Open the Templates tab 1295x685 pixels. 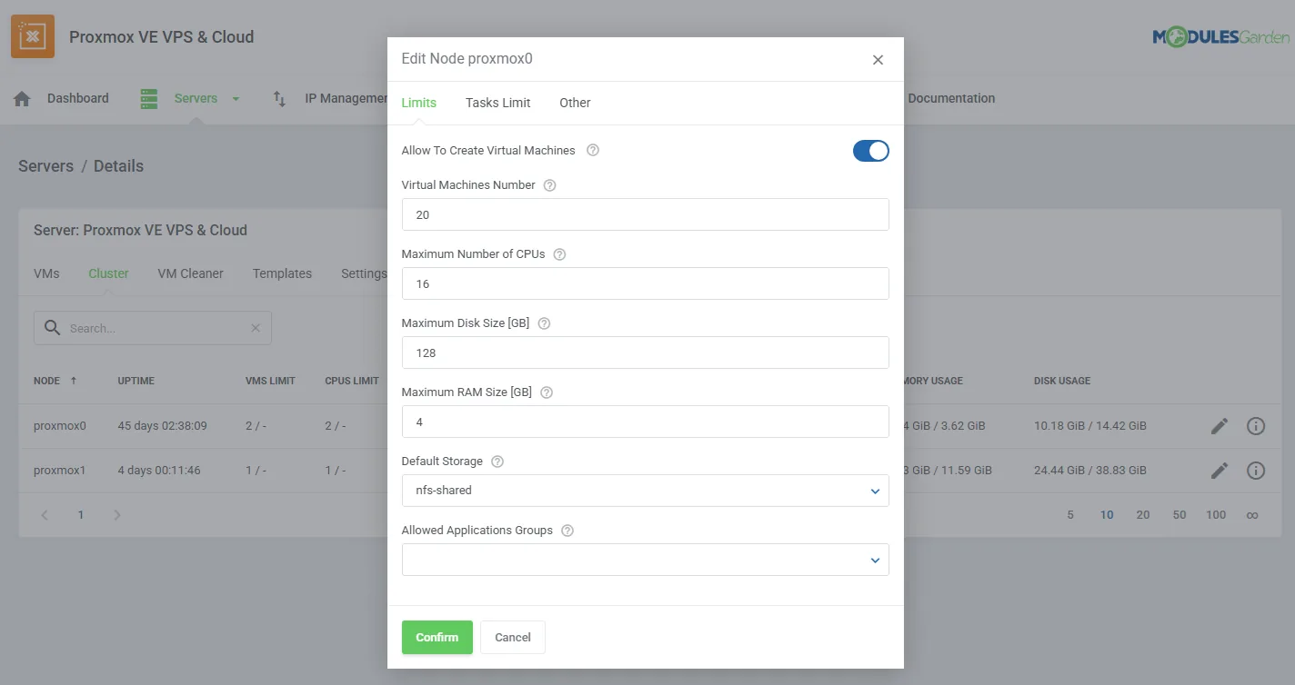(x=282, y=273)
